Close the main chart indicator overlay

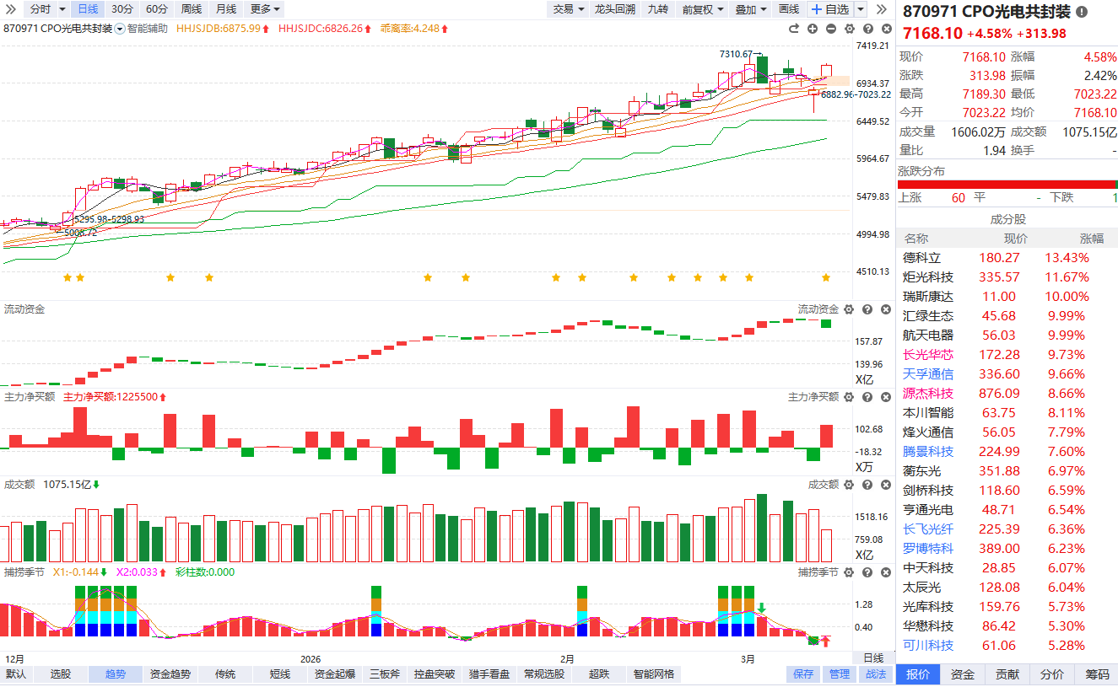coord(885,29)
